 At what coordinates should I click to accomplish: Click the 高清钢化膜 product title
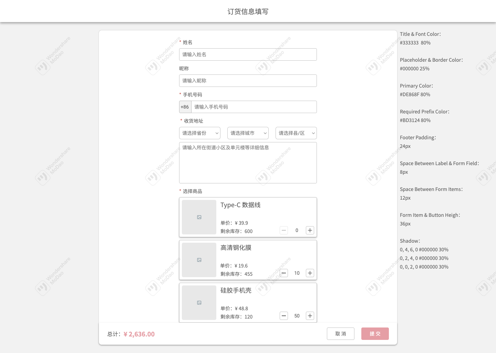coord(236,248)
